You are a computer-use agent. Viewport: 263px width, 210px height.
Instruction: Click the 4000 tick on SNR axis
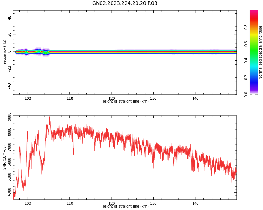(9, 192)
